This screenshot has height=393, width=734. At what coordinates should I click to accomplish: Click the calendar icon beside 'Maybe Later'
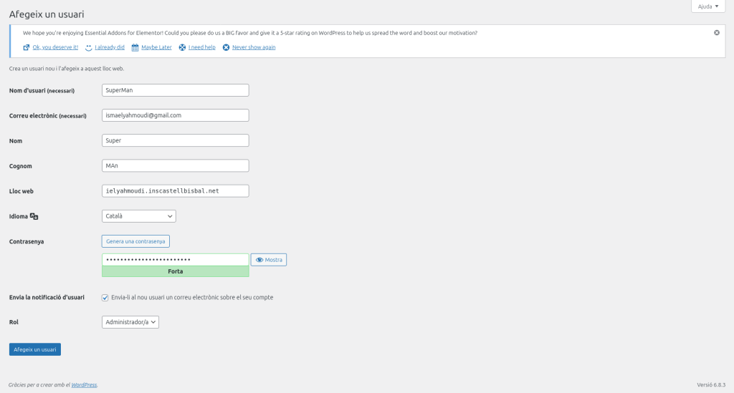pyautogui.click(x=135, y=47)
